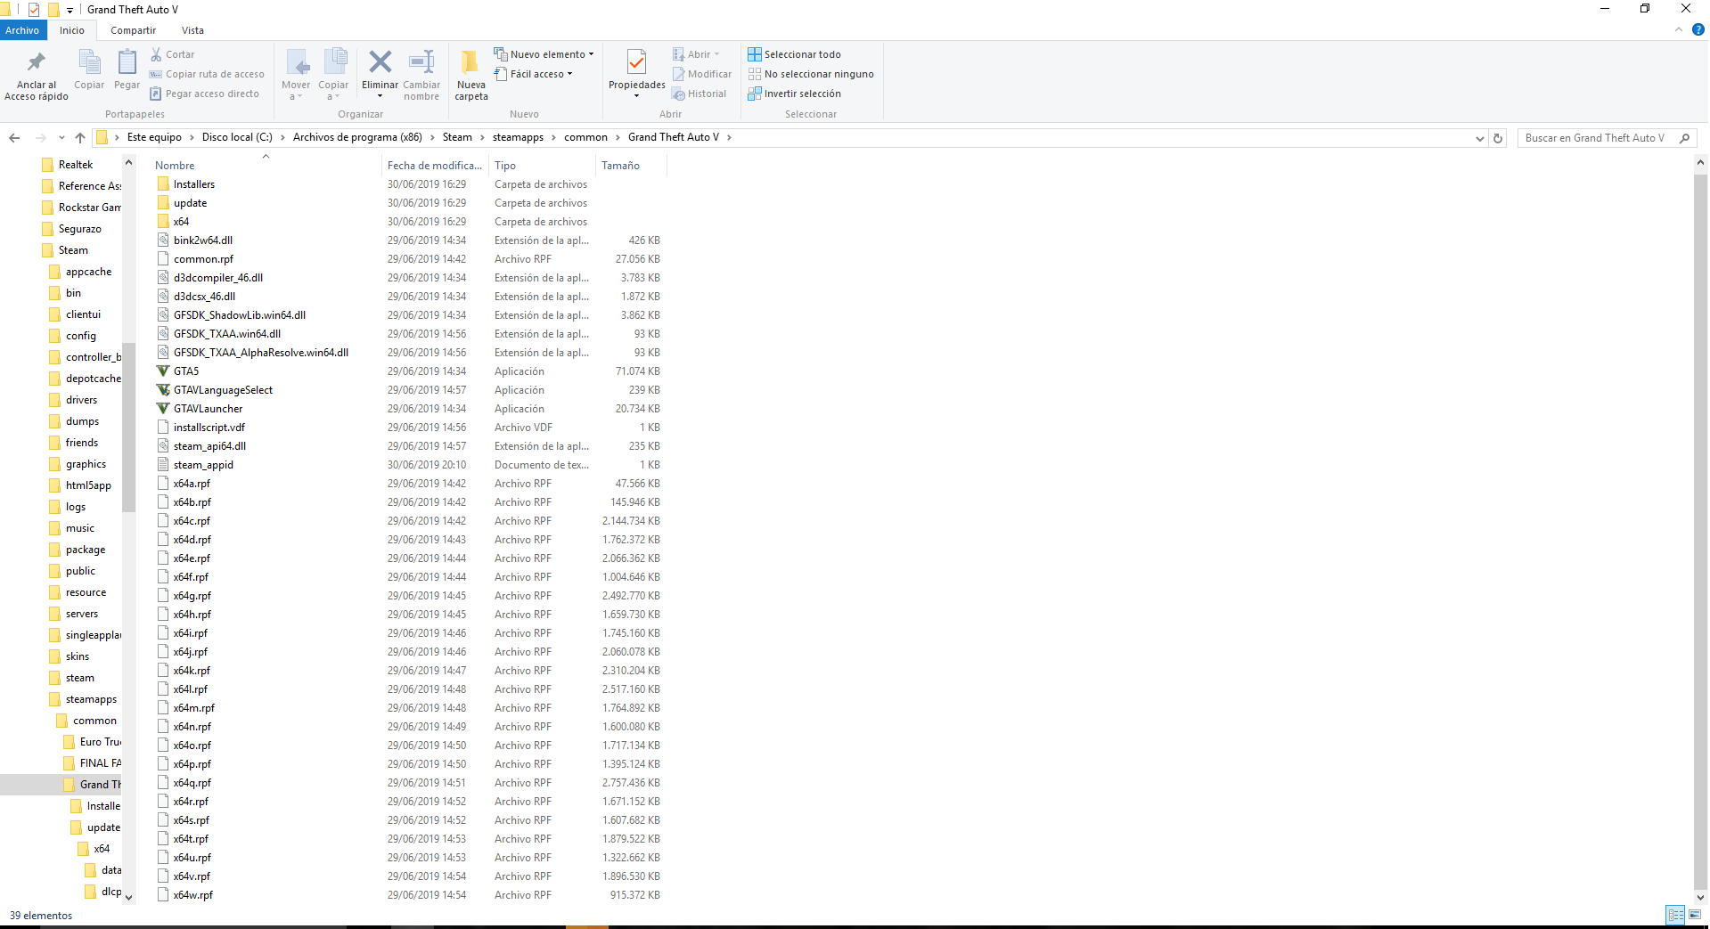Select the bink2w64.dll file

point(203,240)
